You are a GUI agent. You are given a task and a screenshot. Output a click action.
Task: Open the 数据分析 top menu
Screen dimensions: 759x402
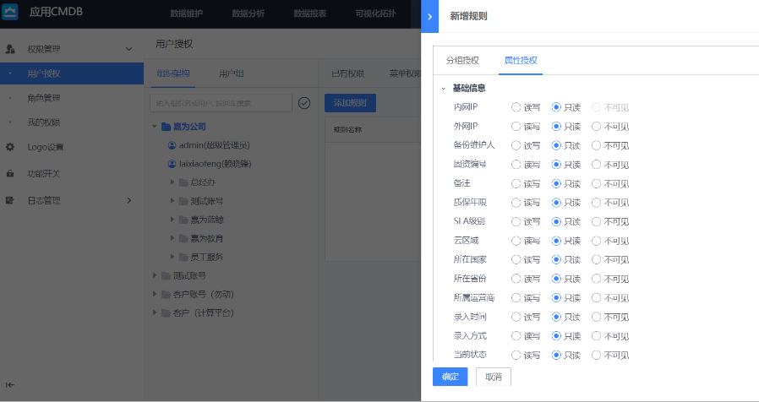pyautogui.click(x=248, y=14)
